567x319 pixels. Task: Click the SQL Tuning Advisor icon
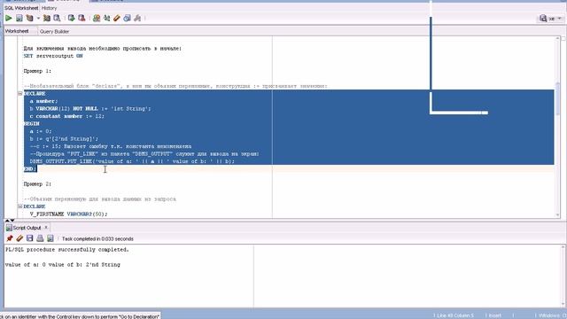point(57,18)
